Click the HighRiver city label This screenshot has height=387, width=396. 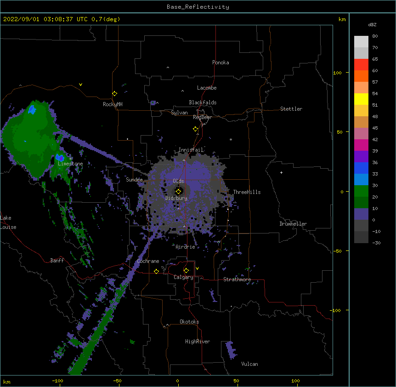coord(198,341)
